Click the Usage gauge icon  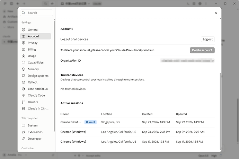coord(24,56)
